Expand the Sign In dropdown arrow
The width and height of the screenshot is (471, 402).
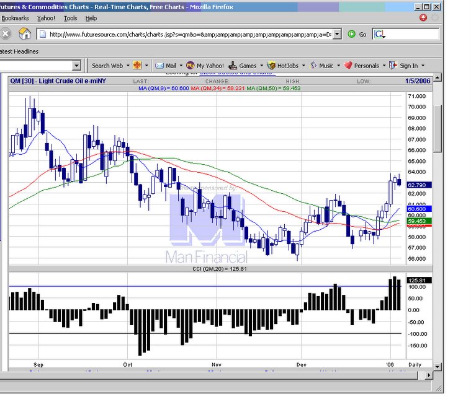pos(423,66)
